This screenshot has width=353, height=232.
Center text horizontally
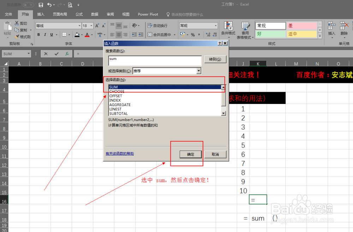point(119,35)
